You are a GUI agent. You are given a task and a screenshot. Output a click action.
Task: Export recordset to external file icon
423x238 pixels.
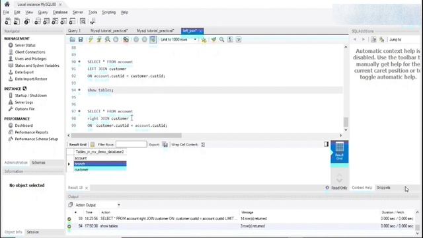pos(165,145)
